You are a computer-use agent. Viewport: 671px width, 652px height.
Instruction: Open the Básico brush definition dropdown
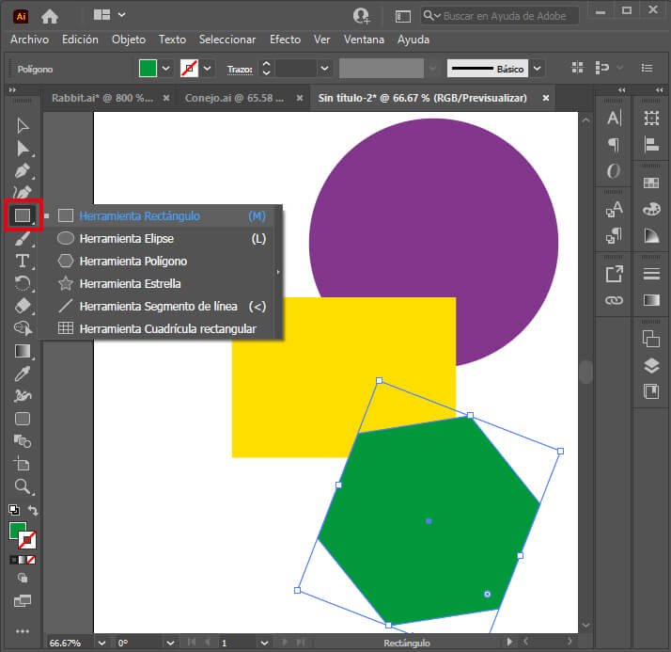[x=537, y=69]
